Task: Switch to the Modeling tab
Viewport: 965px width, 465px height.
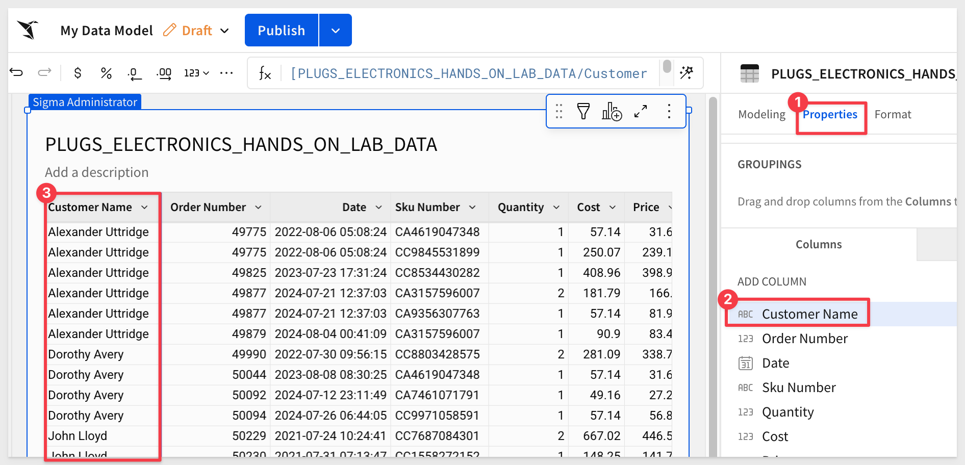Action: point(761,114)
